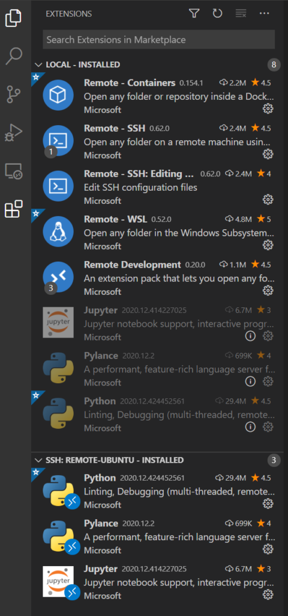
Task: Open manage gear for Remote - Containers
Action: [268, 109]
